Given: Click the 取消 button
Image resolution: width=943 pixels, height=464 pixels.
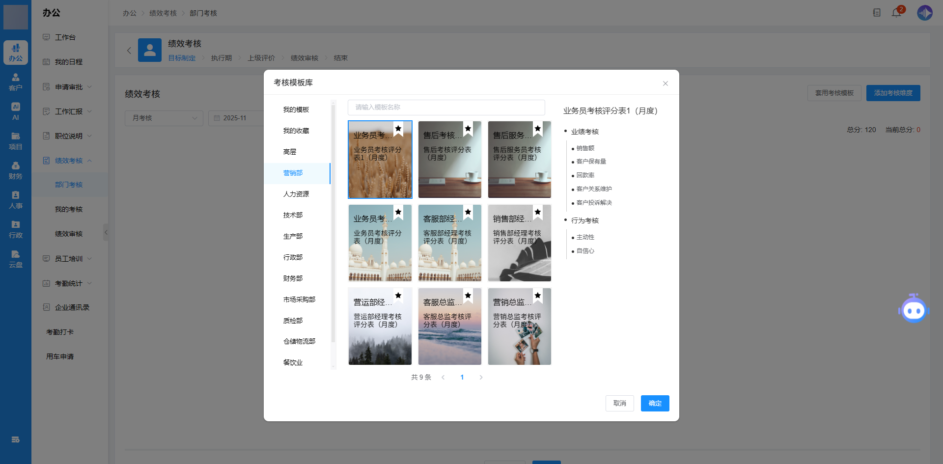Looking at the screenshot, I should [x=619, y=403].
